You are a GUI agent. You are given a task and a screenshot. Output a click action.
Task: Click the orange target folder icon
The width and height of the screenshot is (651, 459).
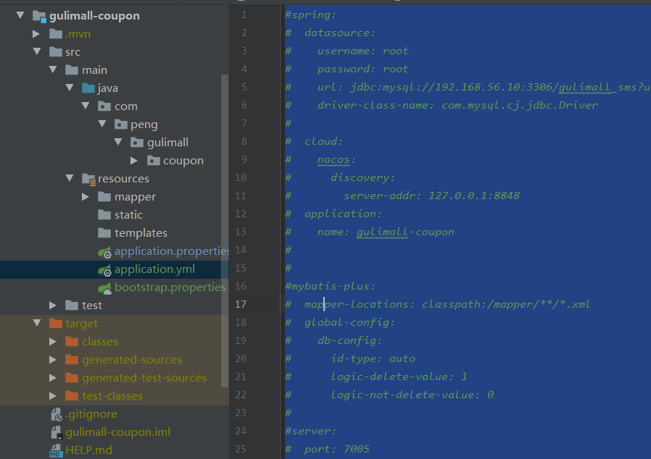tap(56, 324)
